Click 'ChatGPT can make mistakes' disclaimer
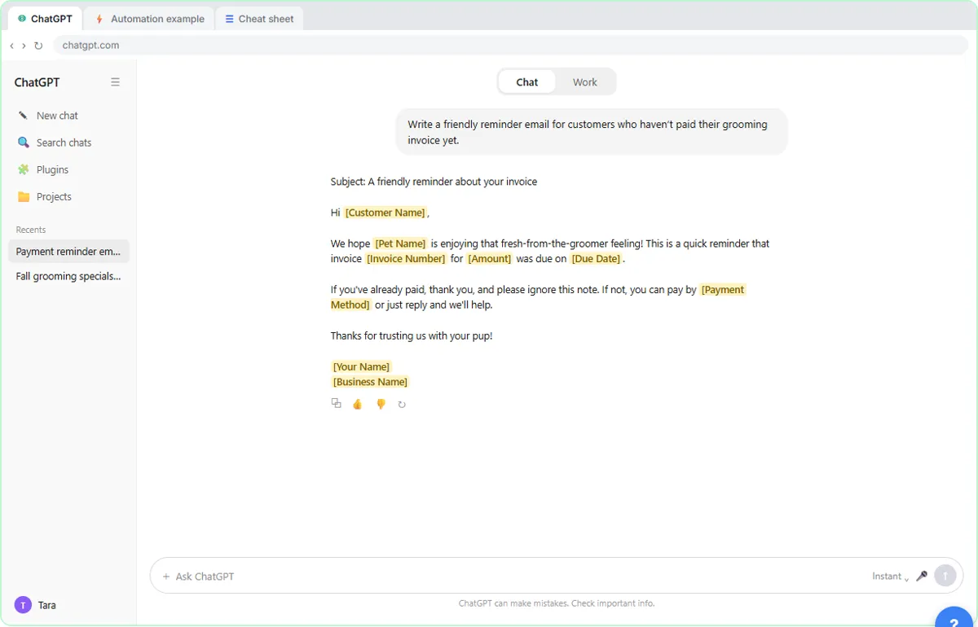Image resolution: width=978 pixels, height=627 pixels. pos(557,603)
